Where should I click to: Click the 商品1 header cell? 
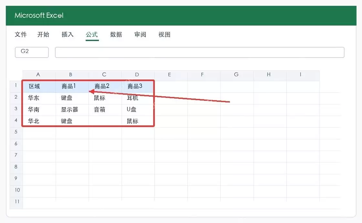[x=72, y=87]
